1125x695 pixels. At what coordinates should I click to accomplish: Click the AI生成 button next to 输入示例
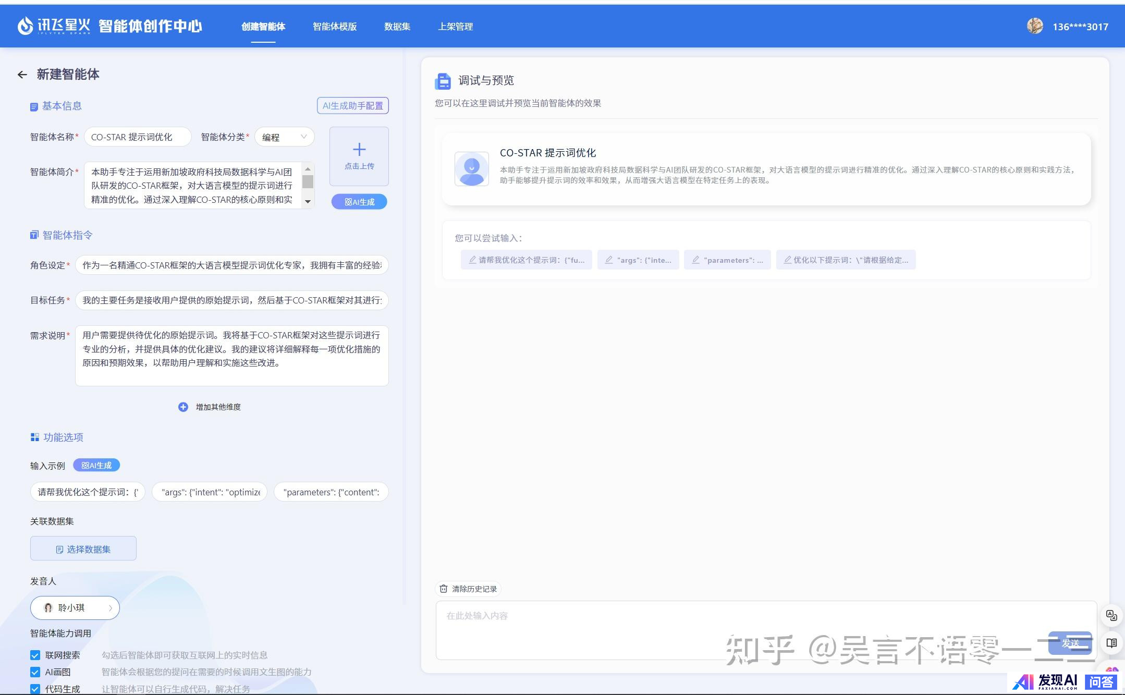point(96,465)
